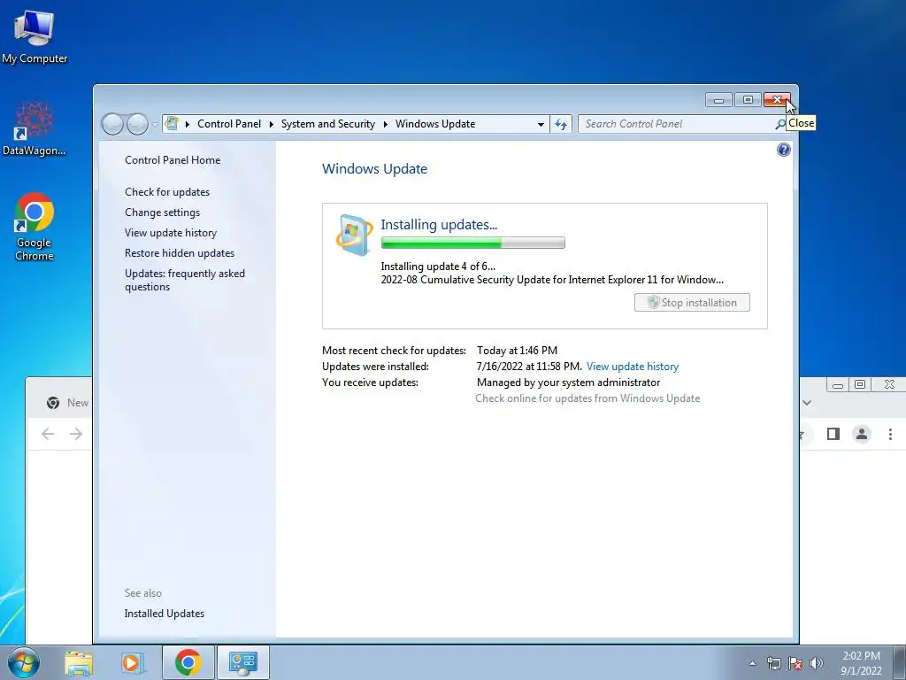Close the Windows Update window

[x=777, y=100]
